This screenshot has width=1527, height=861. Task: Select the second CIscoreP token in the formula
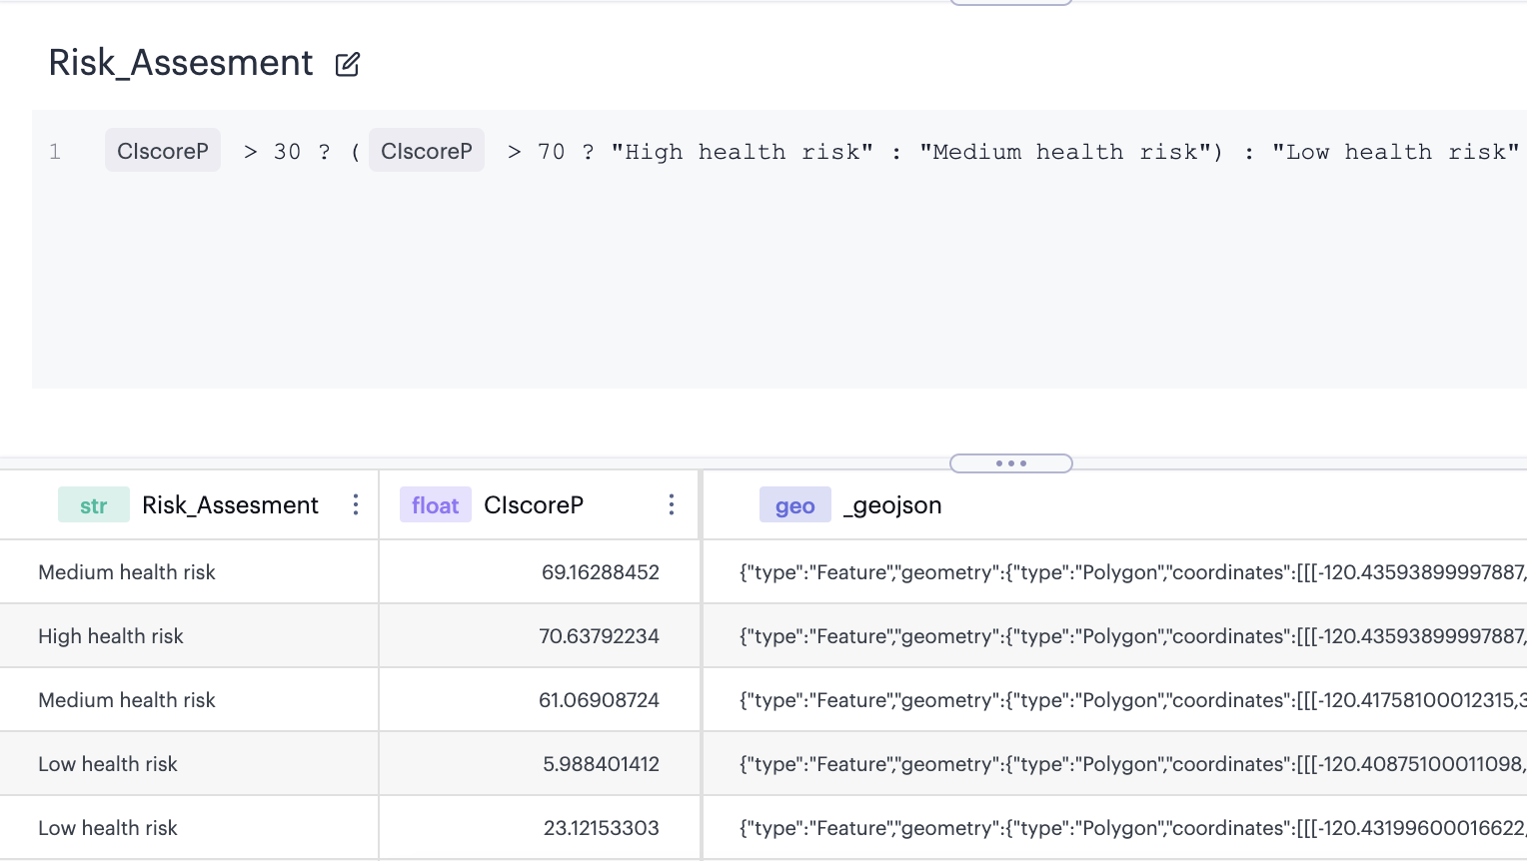coord(427,151)
